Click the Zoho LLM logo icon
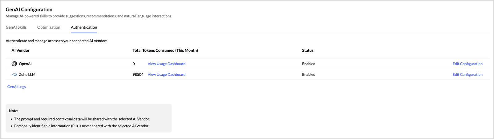494x139 pixels. pyautogui.click(x=14, y=74)
